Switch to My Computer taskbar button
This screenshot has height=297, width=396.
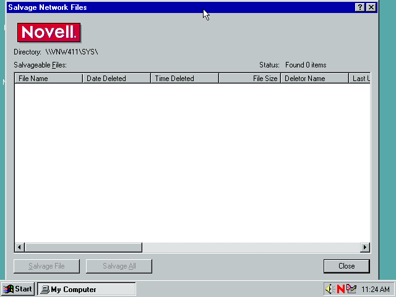(x=87, y=289)
